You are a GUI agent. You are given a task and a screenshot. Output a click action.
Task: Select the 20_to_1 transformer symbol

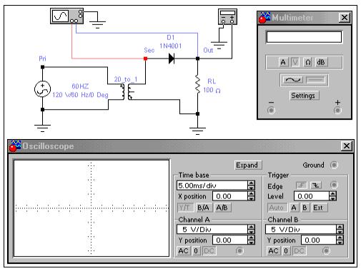pos(127,91)
